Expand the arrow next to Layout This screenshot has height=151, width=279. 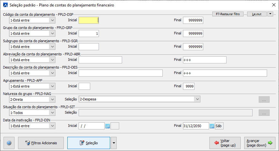(x=270, y=14)
